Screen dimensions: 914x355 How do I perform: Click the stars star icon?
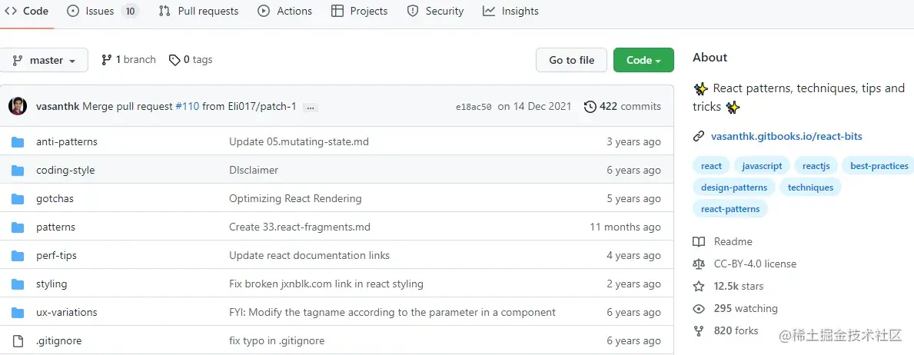699,287
